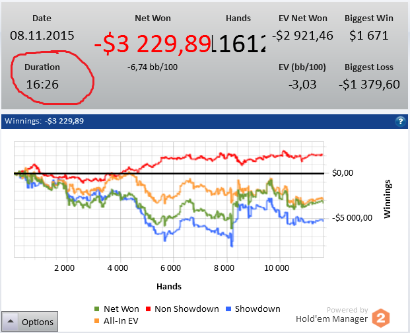Click the $0,00 axis label

coord(343,173)
